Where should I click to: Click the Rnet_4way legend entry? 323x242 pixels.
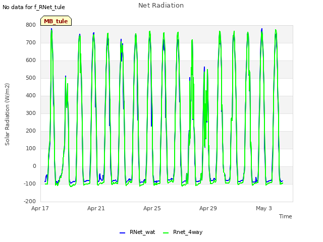click(183, 232)
